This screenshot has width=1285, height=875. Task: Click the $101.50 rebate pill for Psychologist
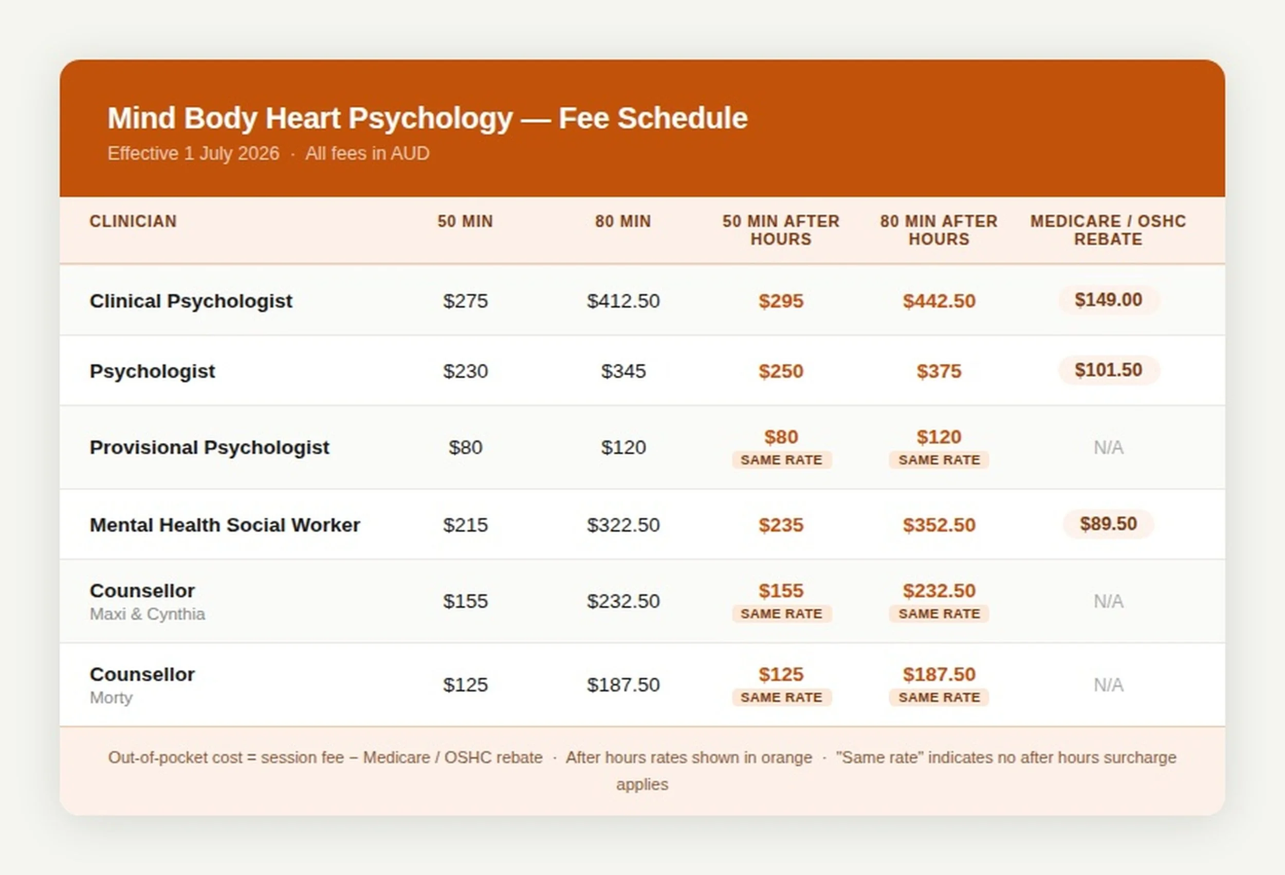tap(1108, 370)
